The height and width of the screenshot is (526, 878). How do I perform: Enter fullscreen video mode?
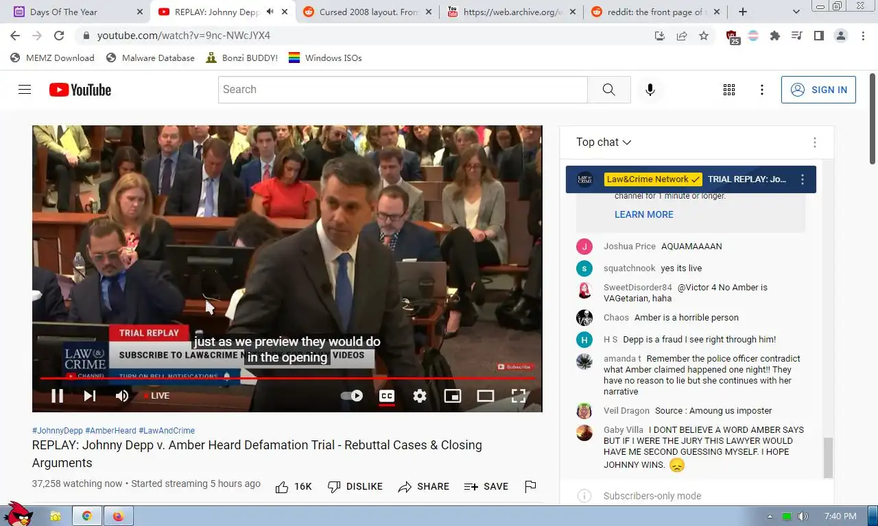point(519,396)
